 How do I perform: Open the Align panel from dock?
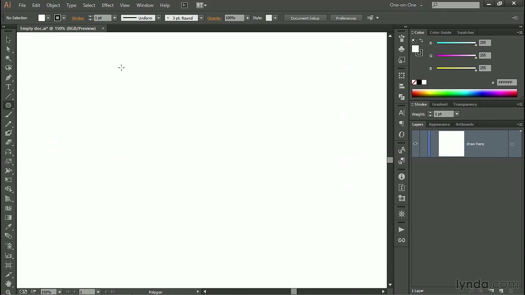point(402,86)
